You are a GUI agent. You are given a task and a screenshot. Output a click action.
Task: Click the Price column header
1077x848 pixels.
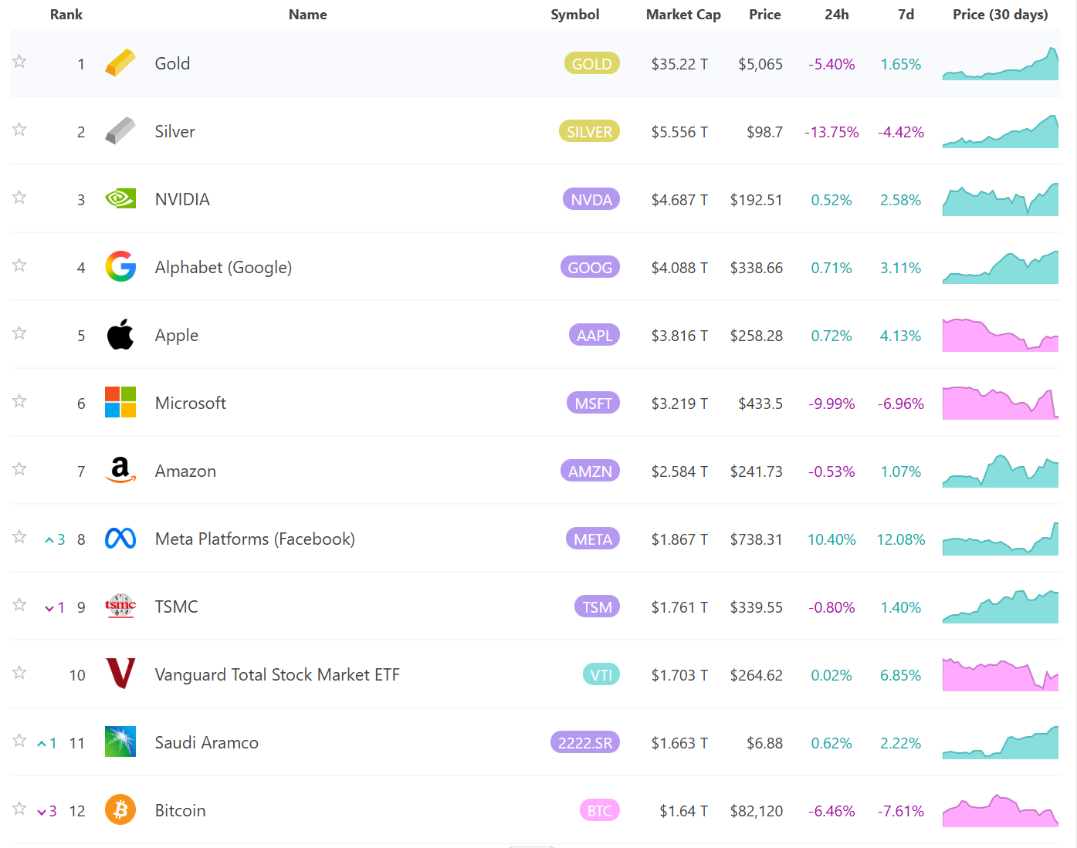click(x=764, y=15)
